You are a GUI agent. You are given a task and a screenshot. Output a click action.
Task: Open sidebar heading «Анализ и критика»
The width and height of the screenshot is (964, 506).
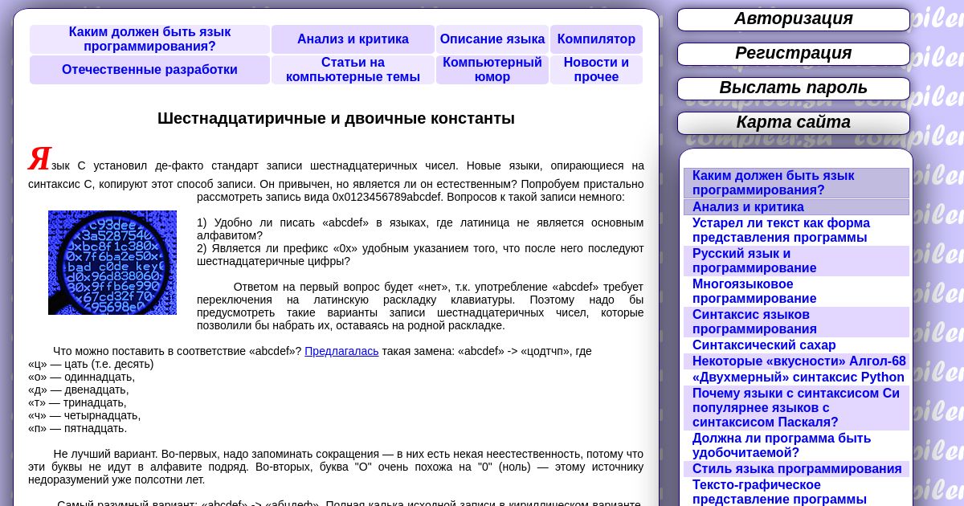[796, 207]
